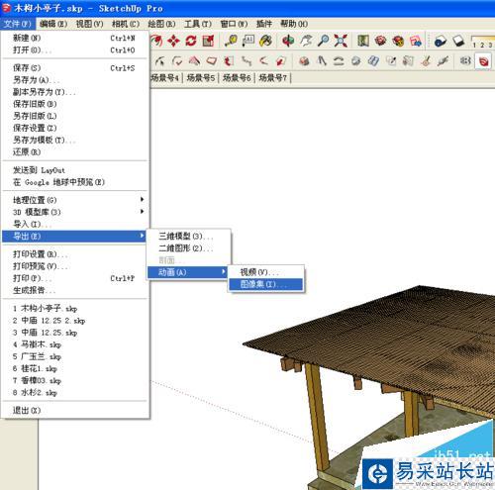Image resolution: width=495 pixels, height=490 pixels.
Task: Select 新建(N) from the File menu
Action: (x=74, y=38)
